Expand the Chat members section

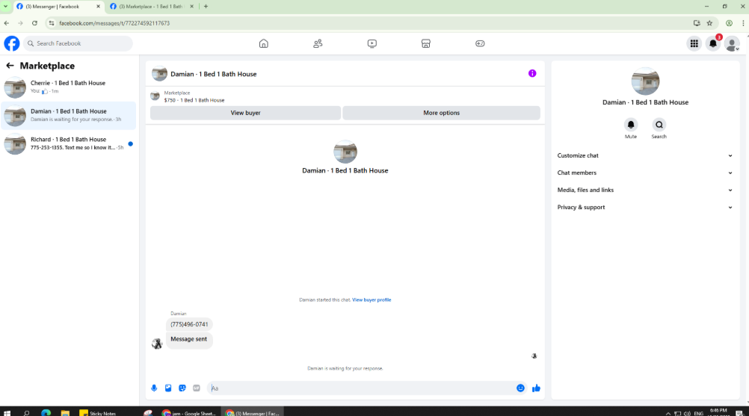(644, 173)
